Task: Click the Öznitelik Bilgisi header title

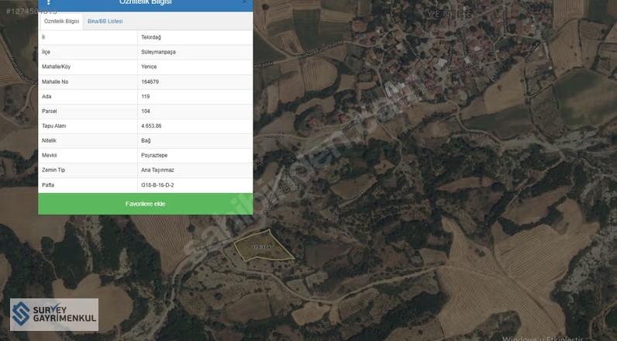Action: click(146, 3)
